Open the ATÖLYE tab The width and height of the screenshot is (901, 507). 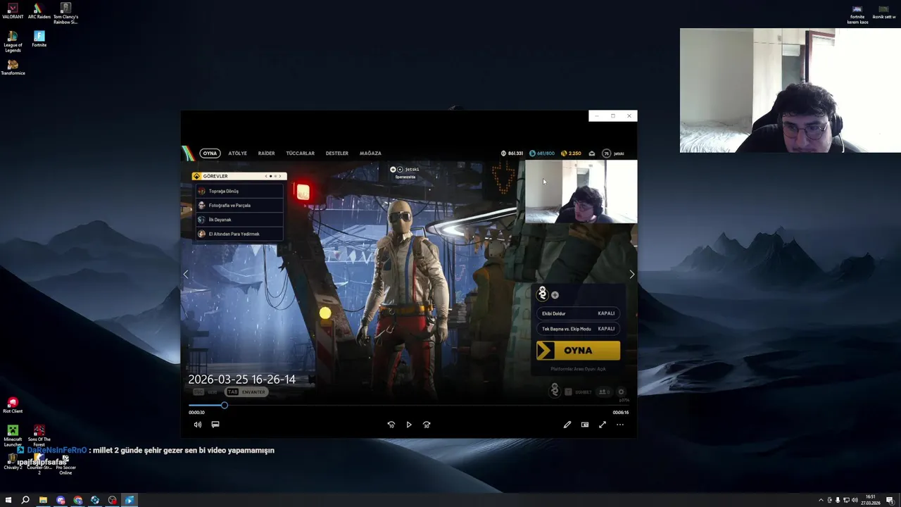click(x=237, y=154)
